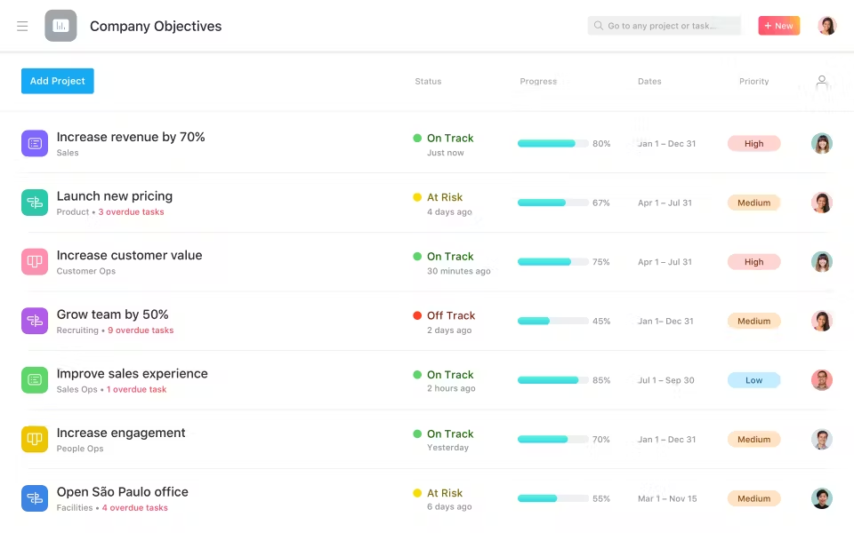Click the green Improve sales experience icon
Image resolution: width=854 pixels, height=533 pixels.
click(35, 380)
